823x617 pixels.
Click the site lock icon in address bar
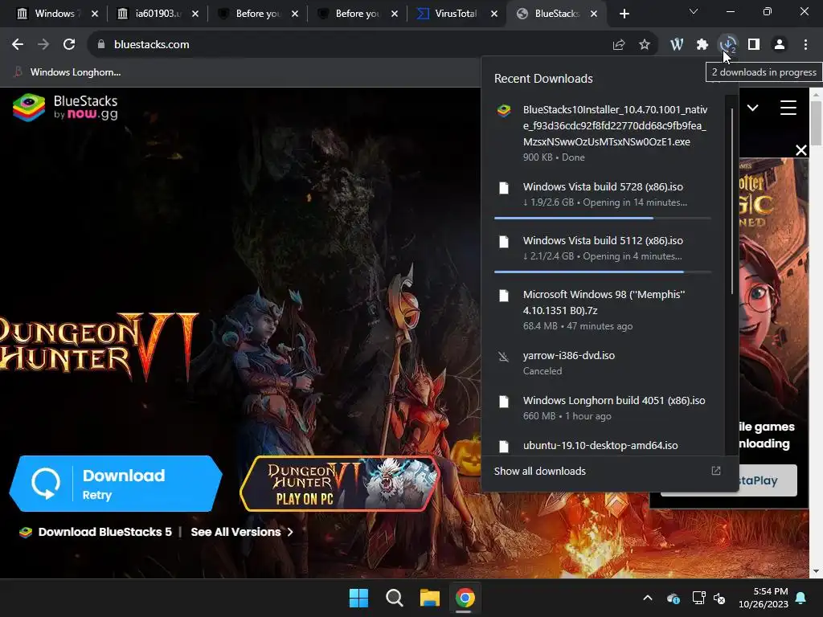pos(101,45)
